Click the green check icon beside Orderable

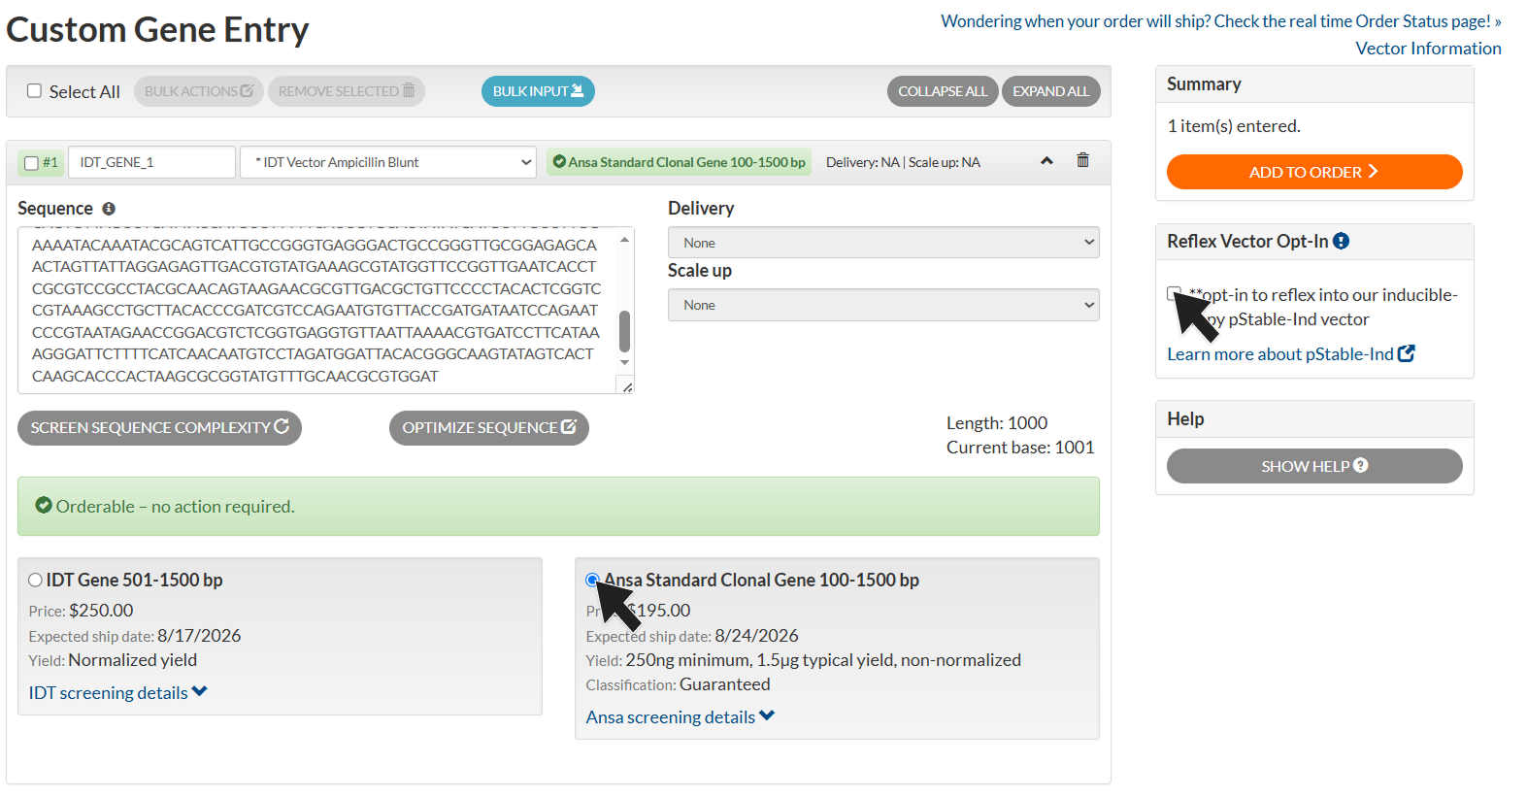tap(44, 506)
